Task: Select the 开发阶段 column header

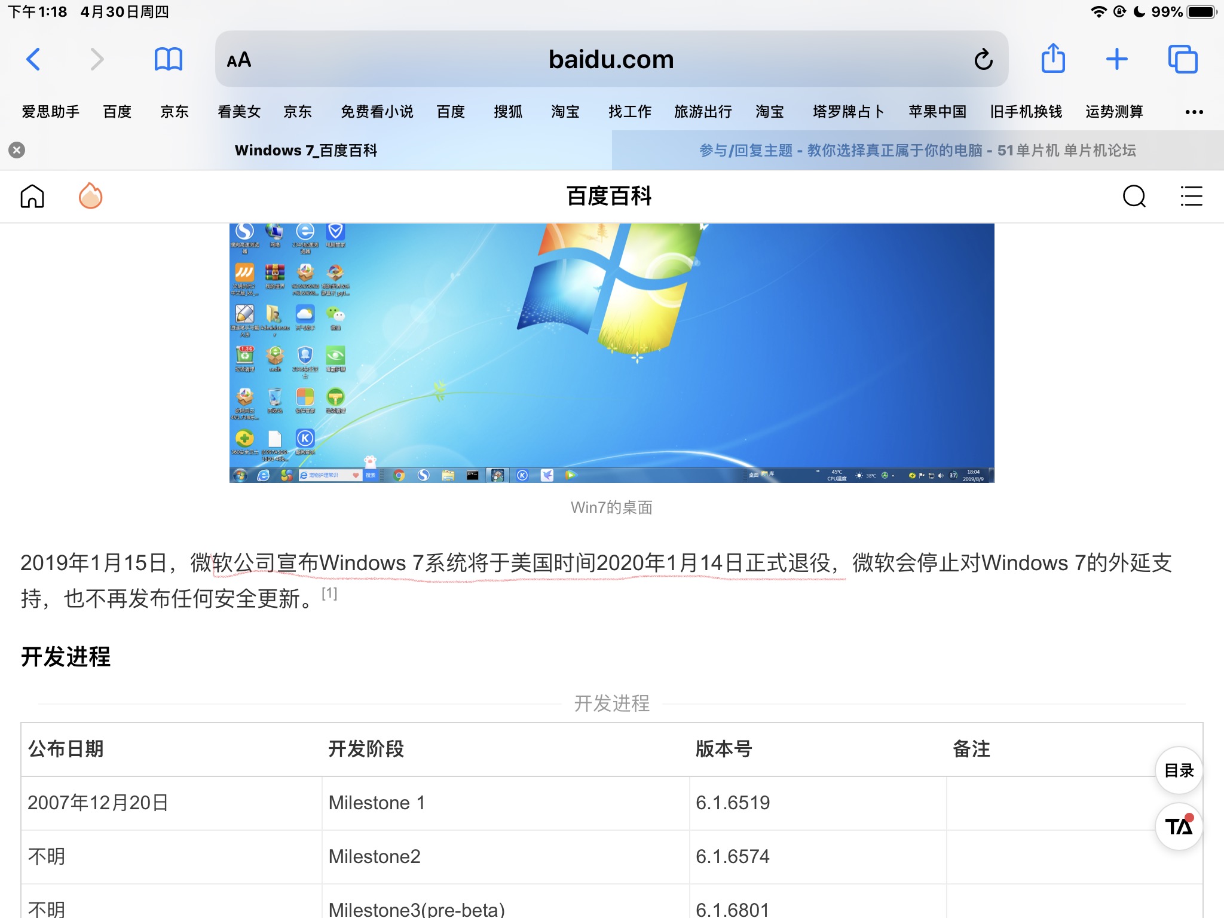Action: click(x=366, y=749)
